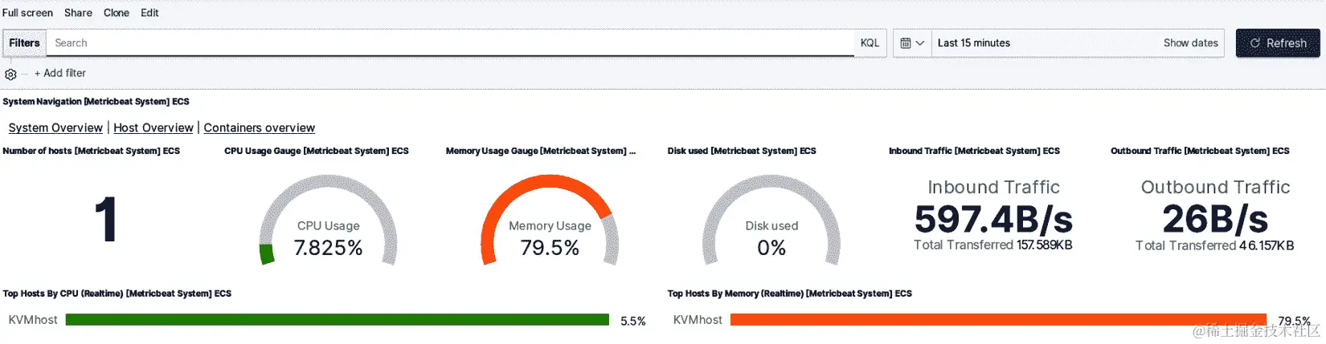
Task: Open the Containers overview link
Action: [x=259, y=127]
